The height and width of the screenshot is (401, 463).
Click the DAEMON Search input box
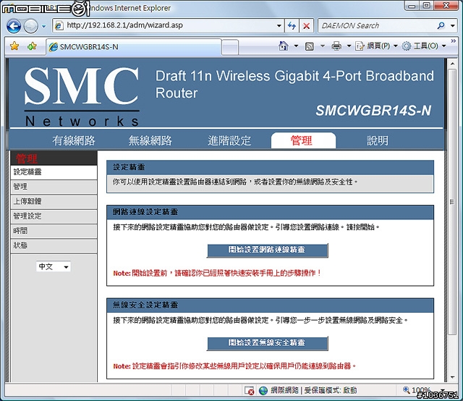pyautogui.click(x=376, y=26)
